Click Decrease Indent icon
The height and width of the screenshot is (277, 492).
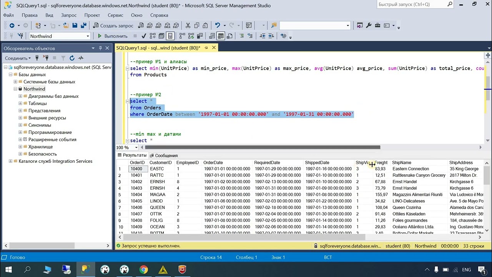click(263, 36)
